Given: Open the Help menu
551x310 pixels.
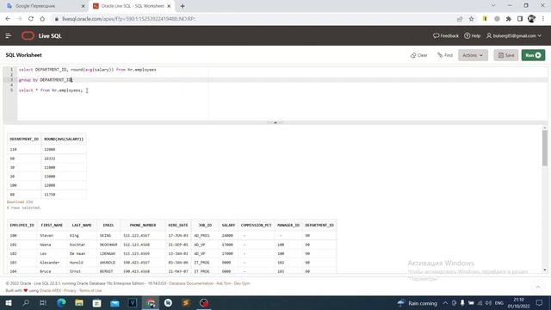Looking at the screenshot, I should coord(473,36).
